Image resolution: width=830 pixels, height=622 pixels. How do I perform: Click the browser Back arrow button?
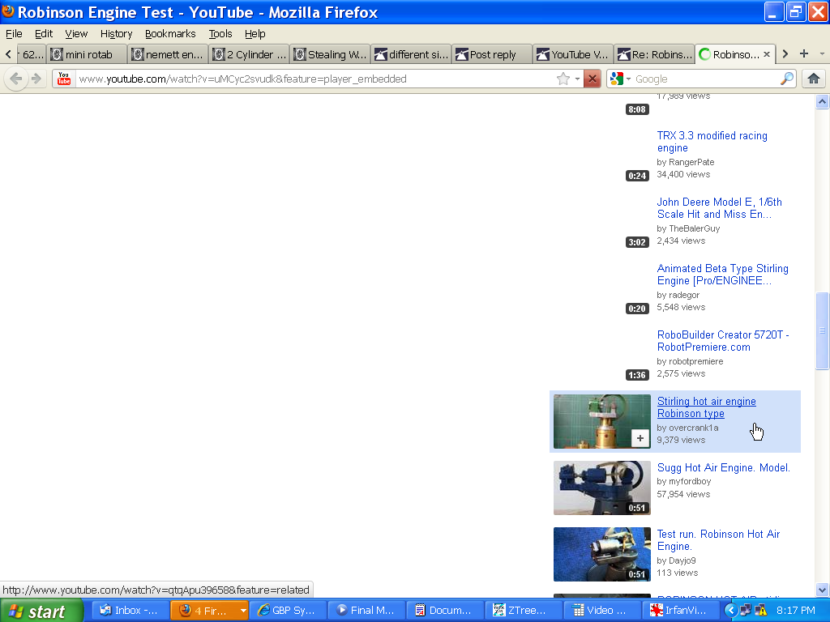[16, 79]
